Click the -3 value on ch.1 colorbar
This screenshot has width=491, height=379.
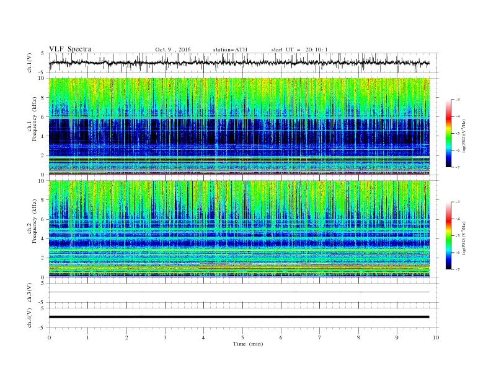pyautogui.click(x=458, y=100)
